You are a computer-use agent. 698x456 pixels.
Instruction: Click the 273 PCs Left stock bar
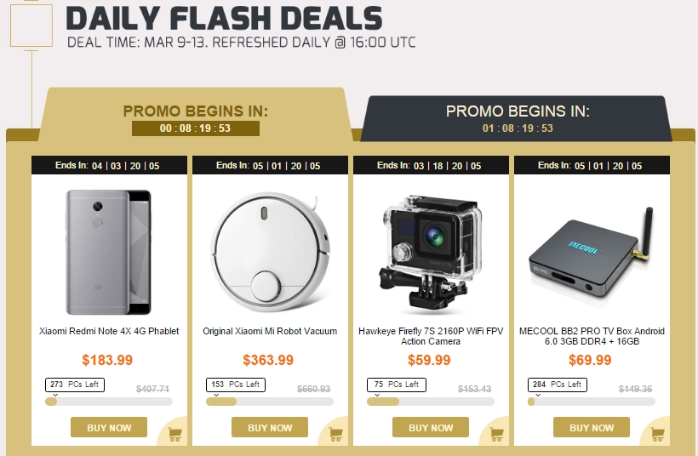coord(109,402)
